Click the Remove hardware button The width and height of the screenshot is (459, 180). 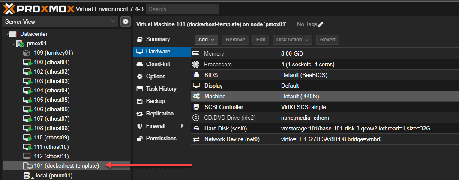click(235, 40)
